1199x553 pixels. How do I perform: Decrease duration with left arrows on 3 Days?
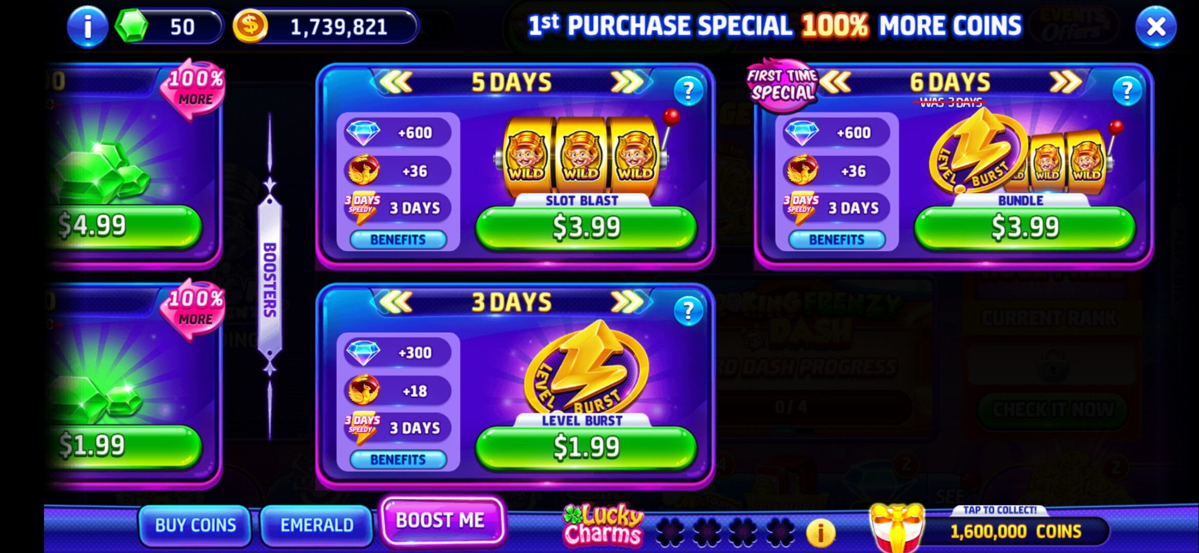[x=396, y=302]
